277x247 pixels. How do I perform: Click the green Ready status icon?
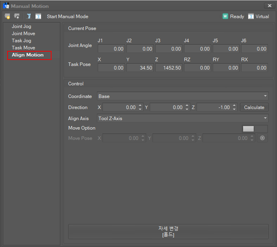[225, 16]
